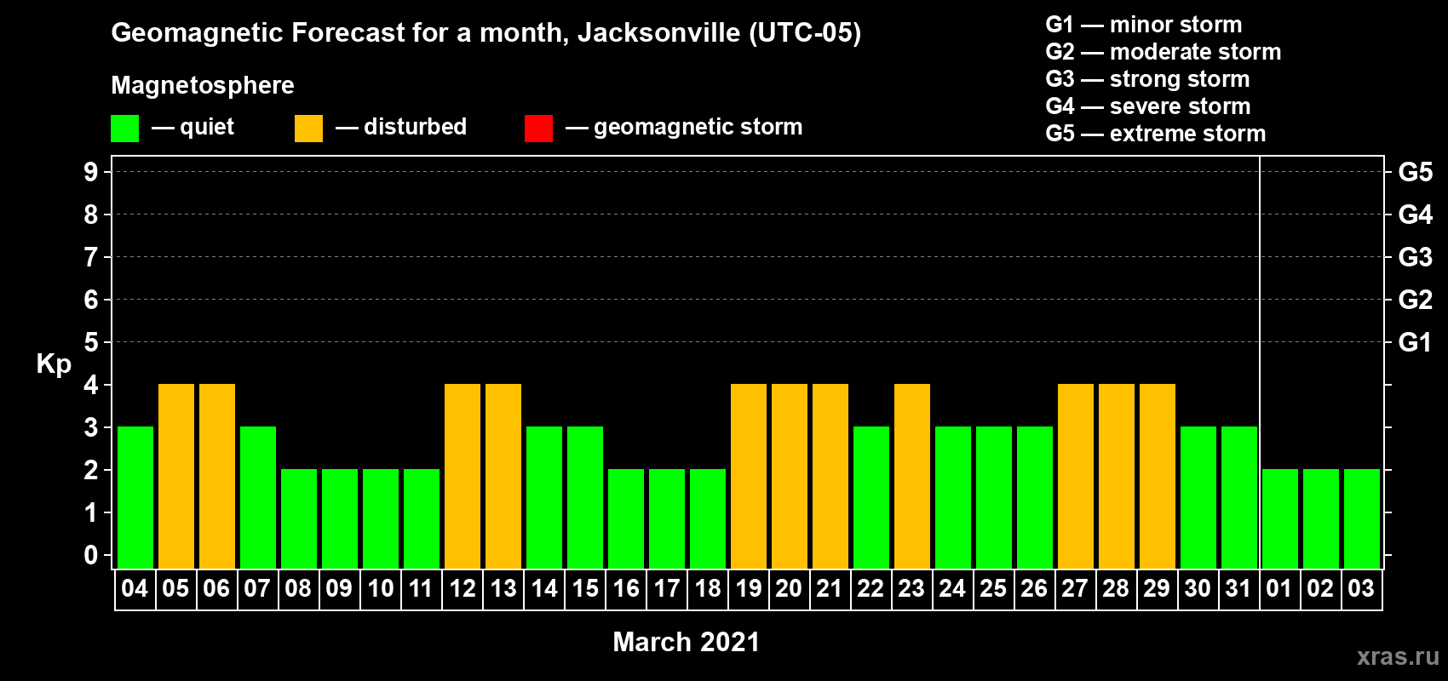
Task: Click the G2 label on the right axis
Action: (x=1416, y=300)
